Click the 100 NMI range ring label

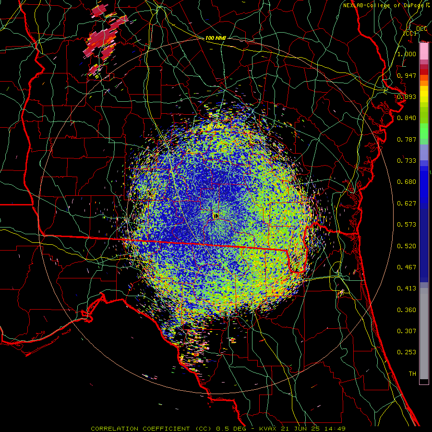point(216,38)
